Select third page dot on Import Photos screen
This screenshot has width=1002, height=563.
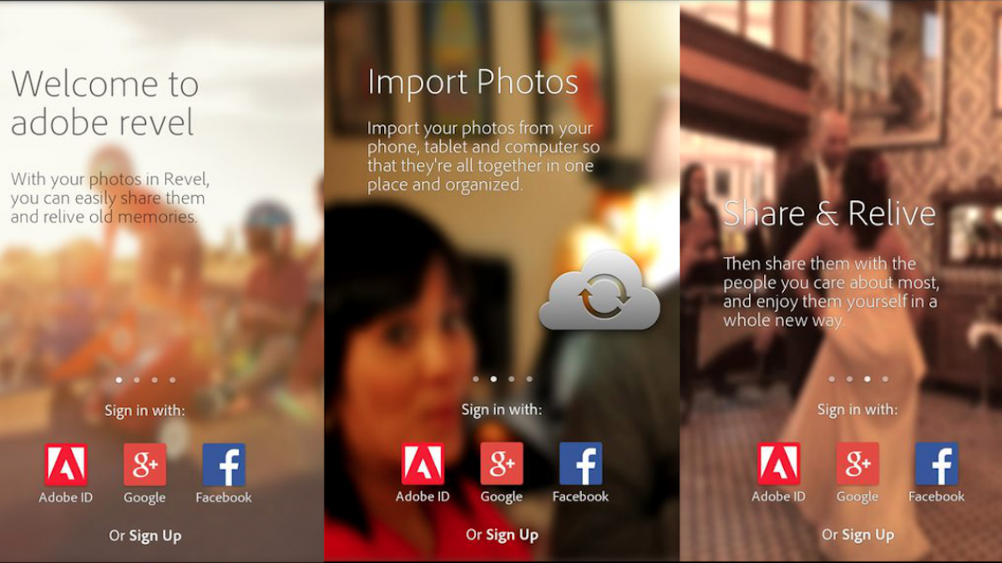(511, 379)
